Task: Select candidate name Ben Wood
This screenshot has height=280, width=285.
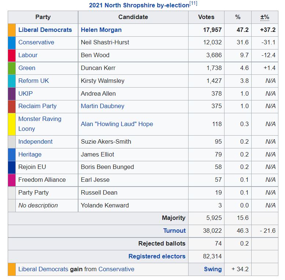Action: click(95, 55)
